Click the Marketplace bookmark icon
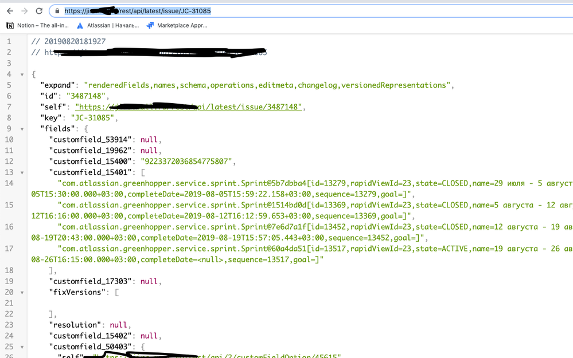 coord(150,25)
